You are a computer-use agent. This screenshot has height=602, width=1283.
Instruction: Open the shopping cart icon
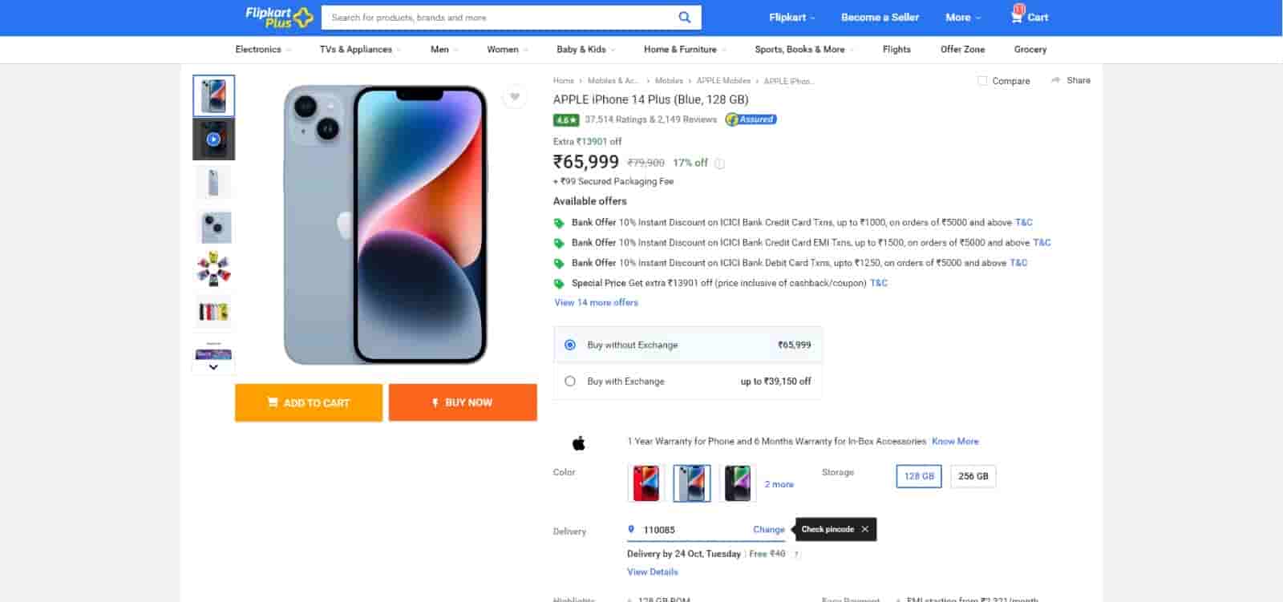[1017, 17]
